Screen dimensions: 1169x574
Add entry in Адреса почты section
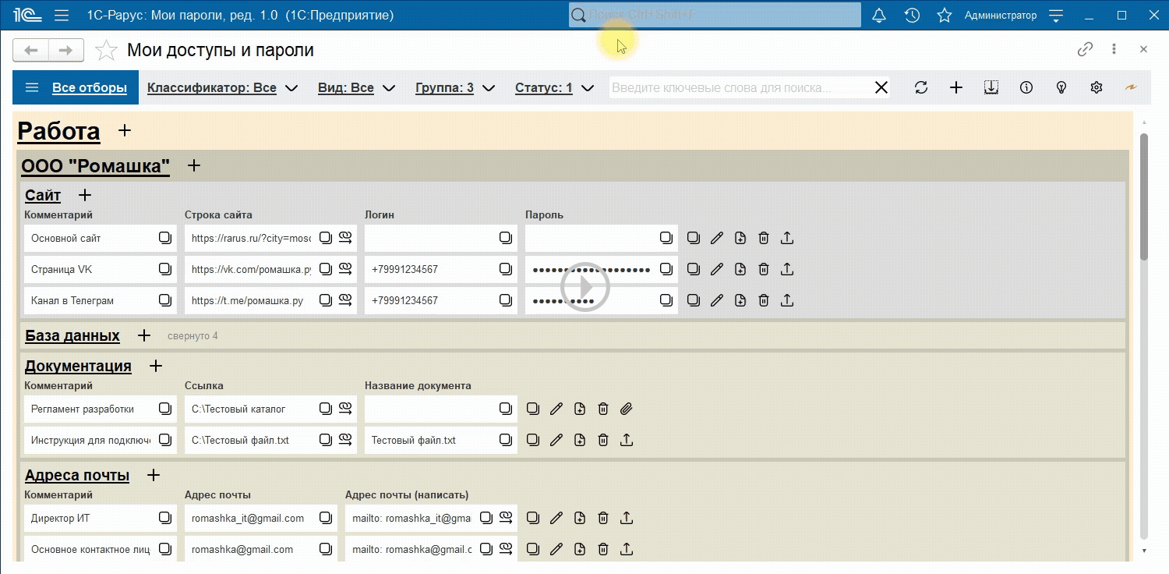pyautogui.click(x=154, y=475)
